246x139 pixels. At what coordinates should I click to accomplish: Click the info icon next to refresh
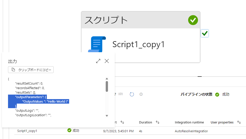click(141, 94)
